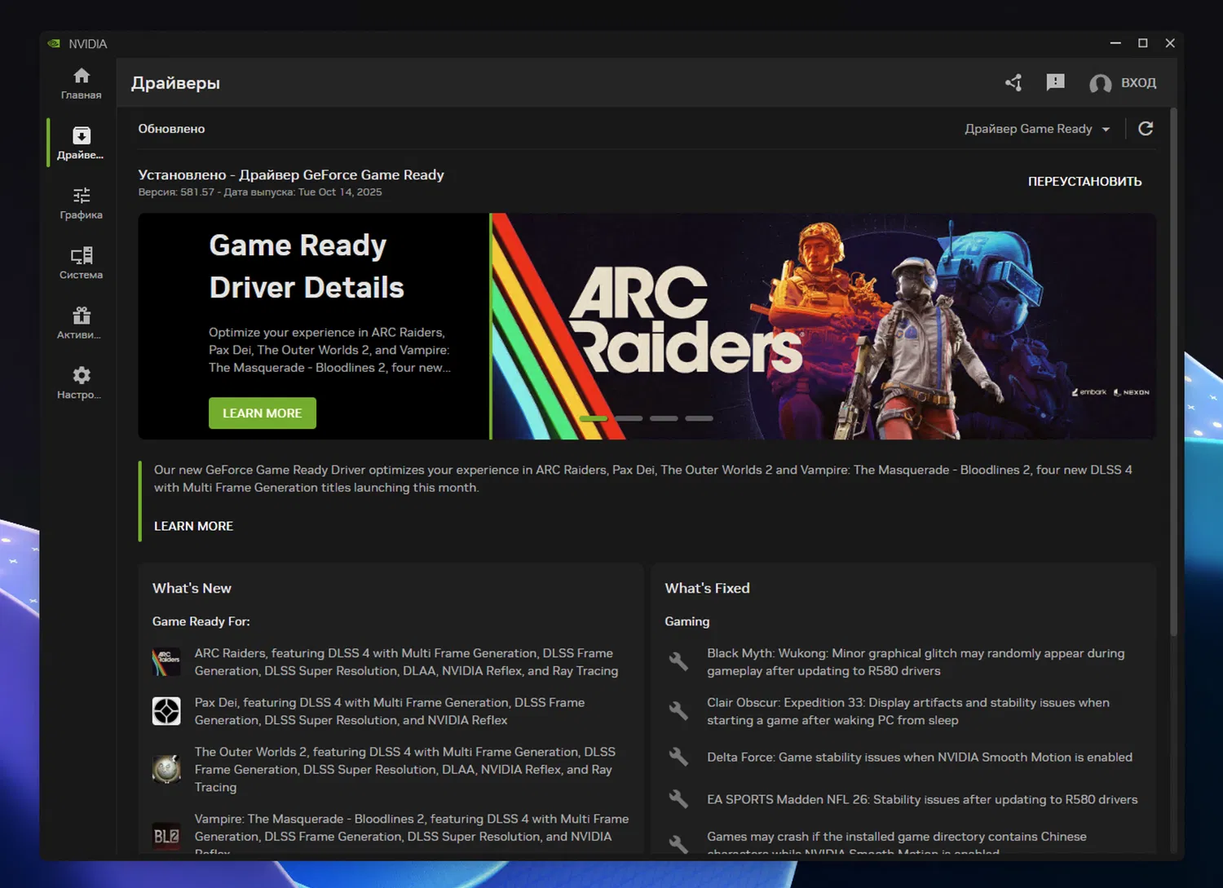Open the Графика settings section

(82, 203)
